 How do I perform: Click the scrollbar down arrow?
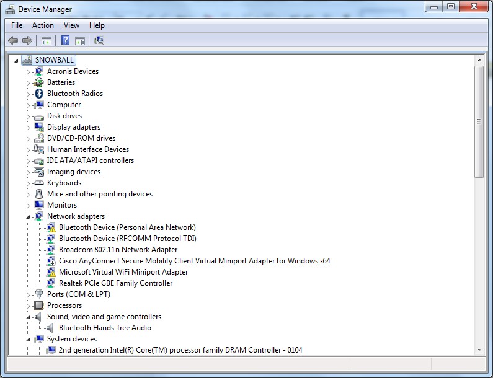479,349
